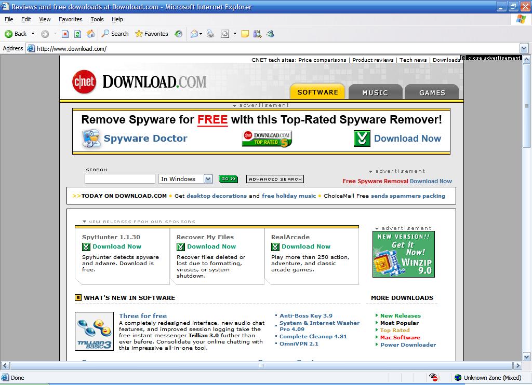The image size is (532, 385).
Task: Click the yellow Discuss note icon
Action: pyautogui.click(x=245, y=34)
